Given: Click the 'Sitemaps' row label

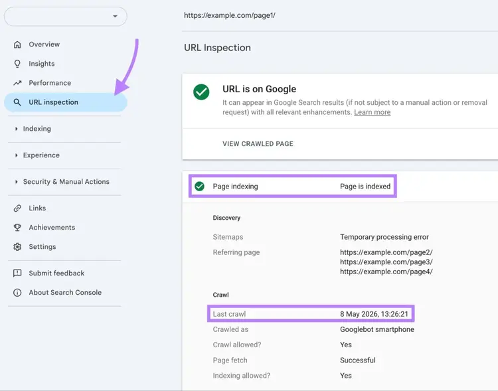Looking at the screenshot, I should pos(228,237).
